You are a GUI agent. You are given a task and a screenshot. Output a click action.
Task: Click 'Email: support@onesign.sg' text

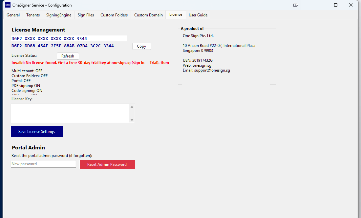click(x=206, y=70)
